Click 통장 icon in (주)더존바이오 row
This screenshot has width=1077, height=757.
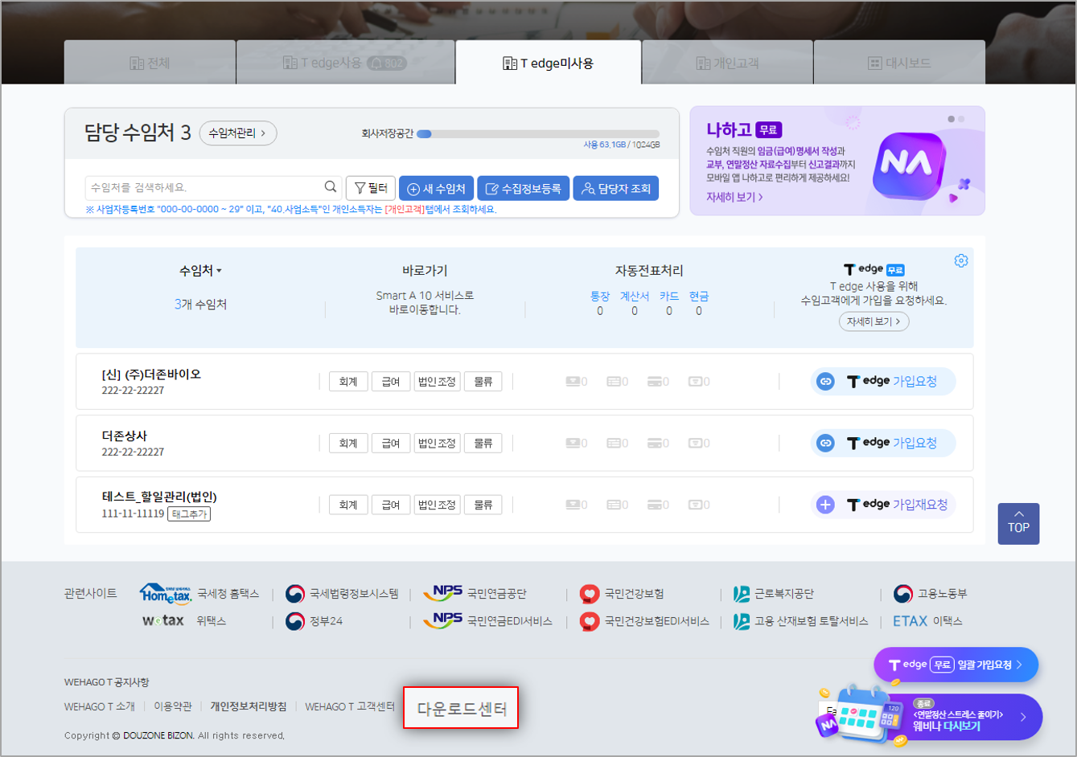click(574, 382)
